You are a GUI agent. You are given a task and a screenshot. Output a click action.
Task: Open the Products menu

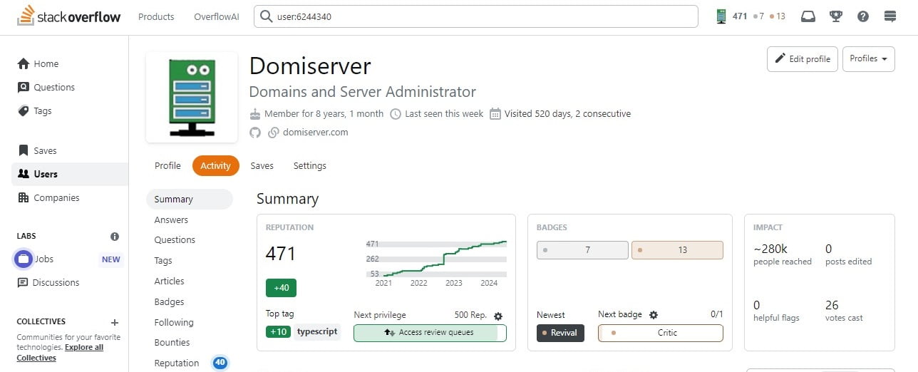point(156,16)
